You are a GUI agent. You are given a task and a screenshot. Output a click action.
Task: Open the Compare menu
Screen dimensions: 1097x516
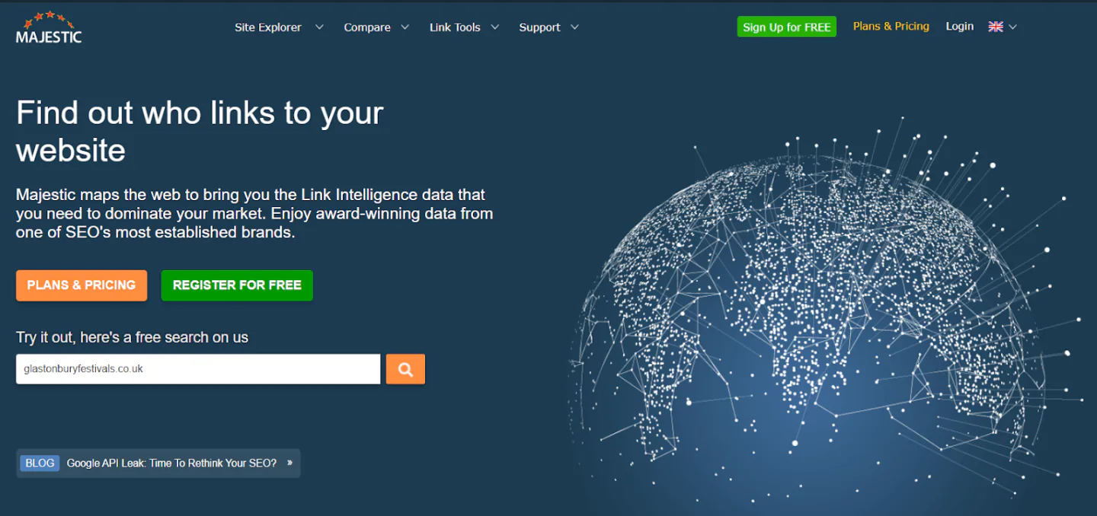point(367,27)
